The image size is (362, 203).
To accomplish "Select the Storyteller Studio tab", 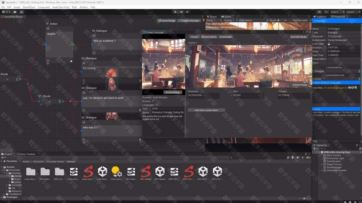I will pos(12,17).
